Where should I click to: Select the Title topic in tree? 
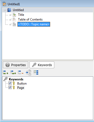21,15
